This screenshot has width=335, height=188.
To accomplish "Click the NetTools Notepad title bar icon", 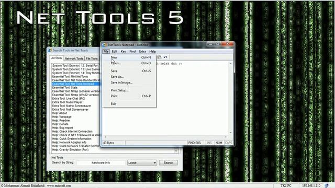I will coord(104,45).
